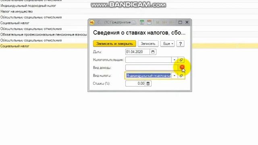Open the Вид налога record with open-form icon
The width and height of the screenshot is (258, 145).
tap(181, 76)
